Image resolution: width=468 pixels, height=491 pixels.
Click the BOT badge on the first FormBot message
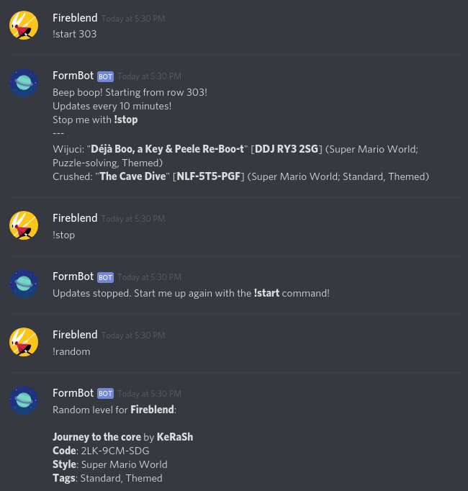click(105, 76)
